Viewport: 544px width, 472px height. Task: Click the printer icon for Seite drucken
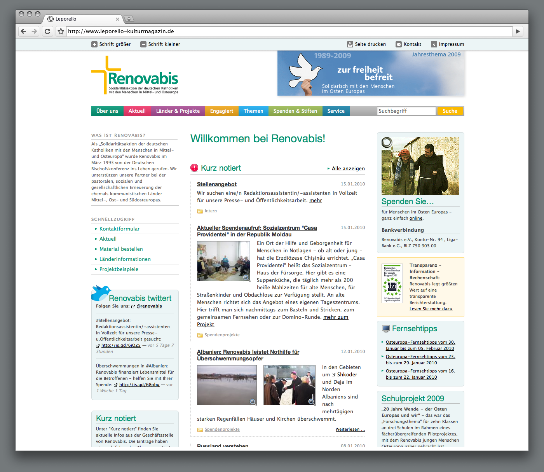350,44
